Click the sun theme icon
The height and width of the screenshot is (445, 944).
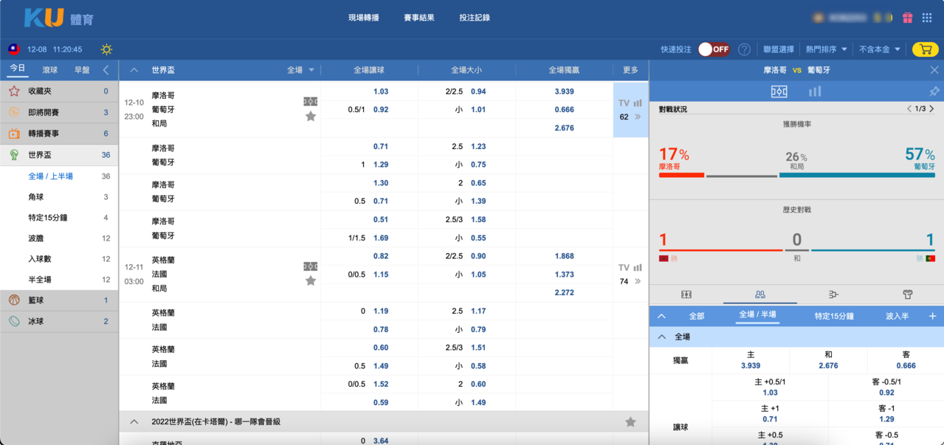(x=107, y=49)
